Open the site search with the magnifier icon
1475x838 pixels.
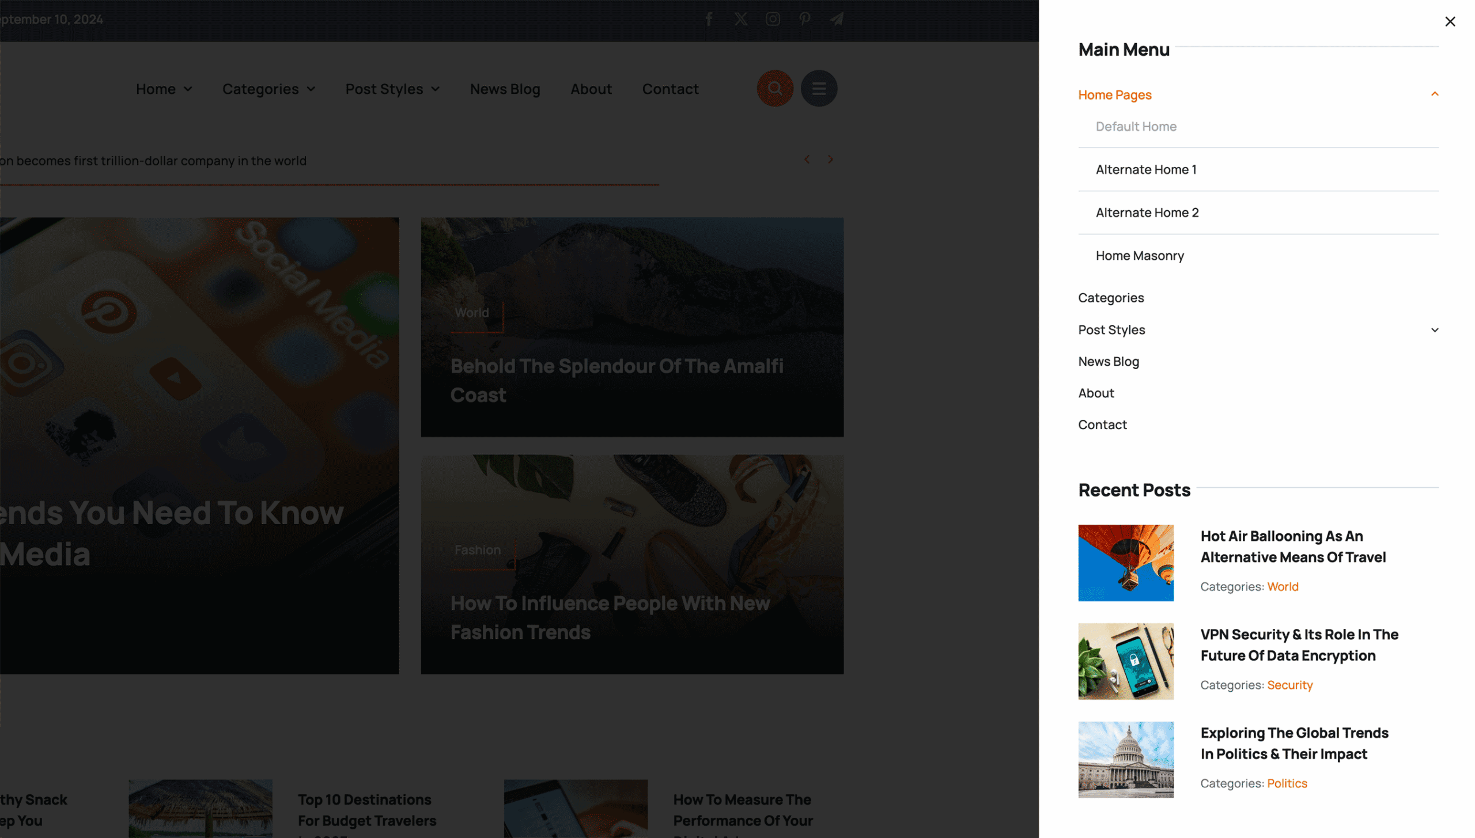tap(774, 88)
